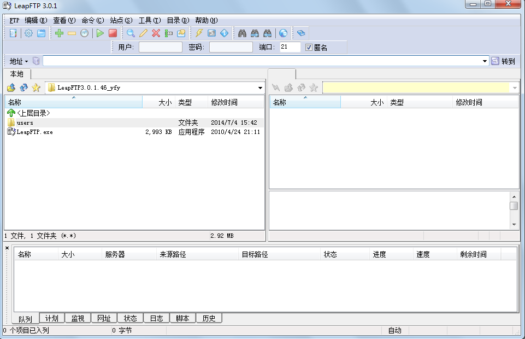Screen dimensions: 525x339
Task: Click log panel scroll down arrow
Action: click(514, 224)
